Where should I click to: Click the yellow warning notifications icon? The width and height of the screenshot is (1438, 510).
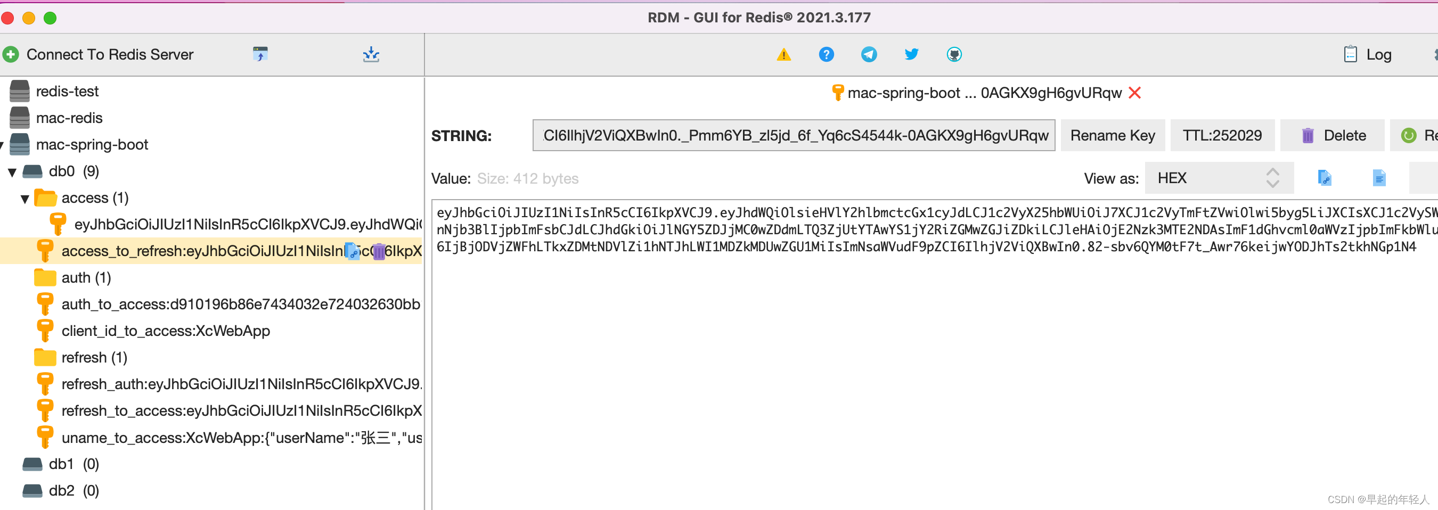coord(784,54)
